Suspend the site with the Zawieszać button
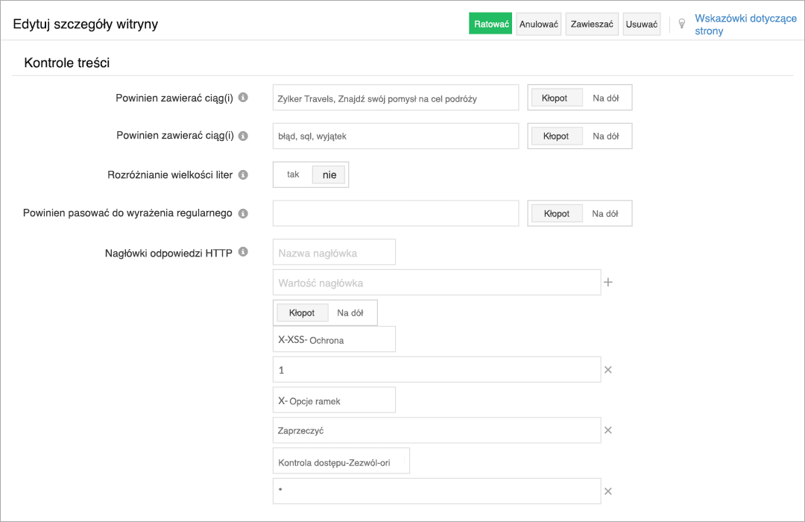Image resolution: width=805 pixels, height=522 pixels. point(591,23)
